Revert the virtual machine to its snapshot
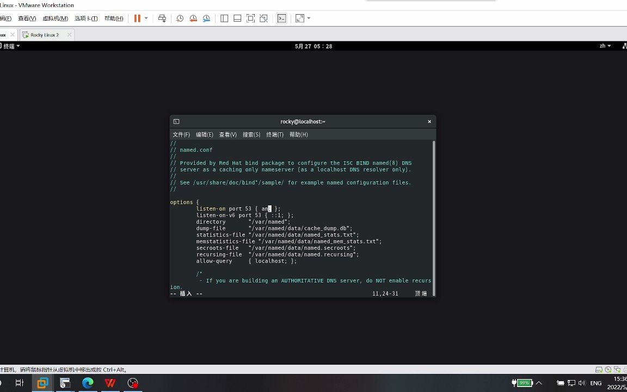627x392 pixels. pos(193,18)
